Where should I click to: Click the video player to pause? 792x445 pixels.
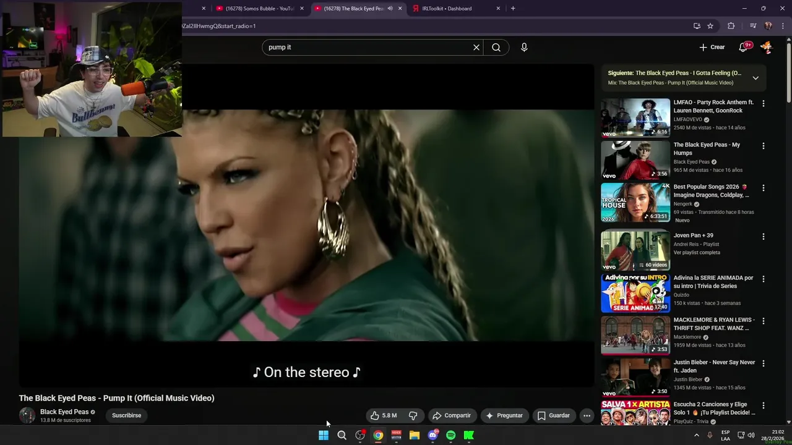(x=306, y=226)
